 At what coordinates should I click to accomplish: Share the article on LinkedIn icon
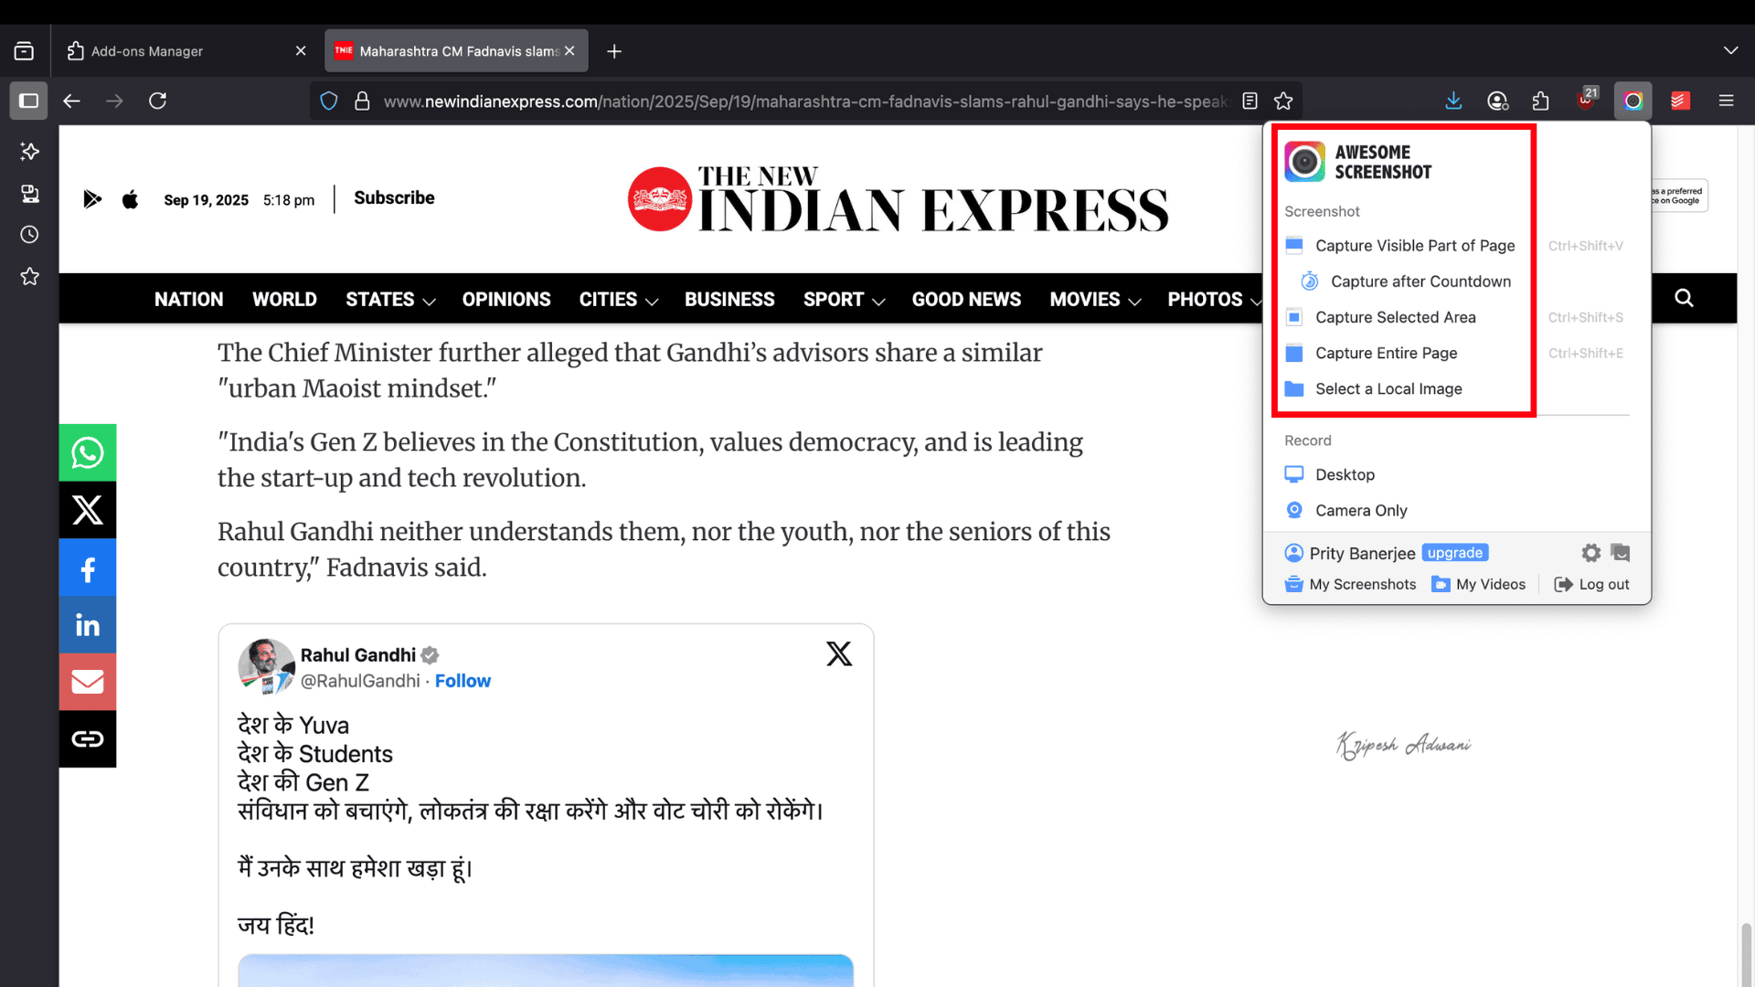(88, 625)
